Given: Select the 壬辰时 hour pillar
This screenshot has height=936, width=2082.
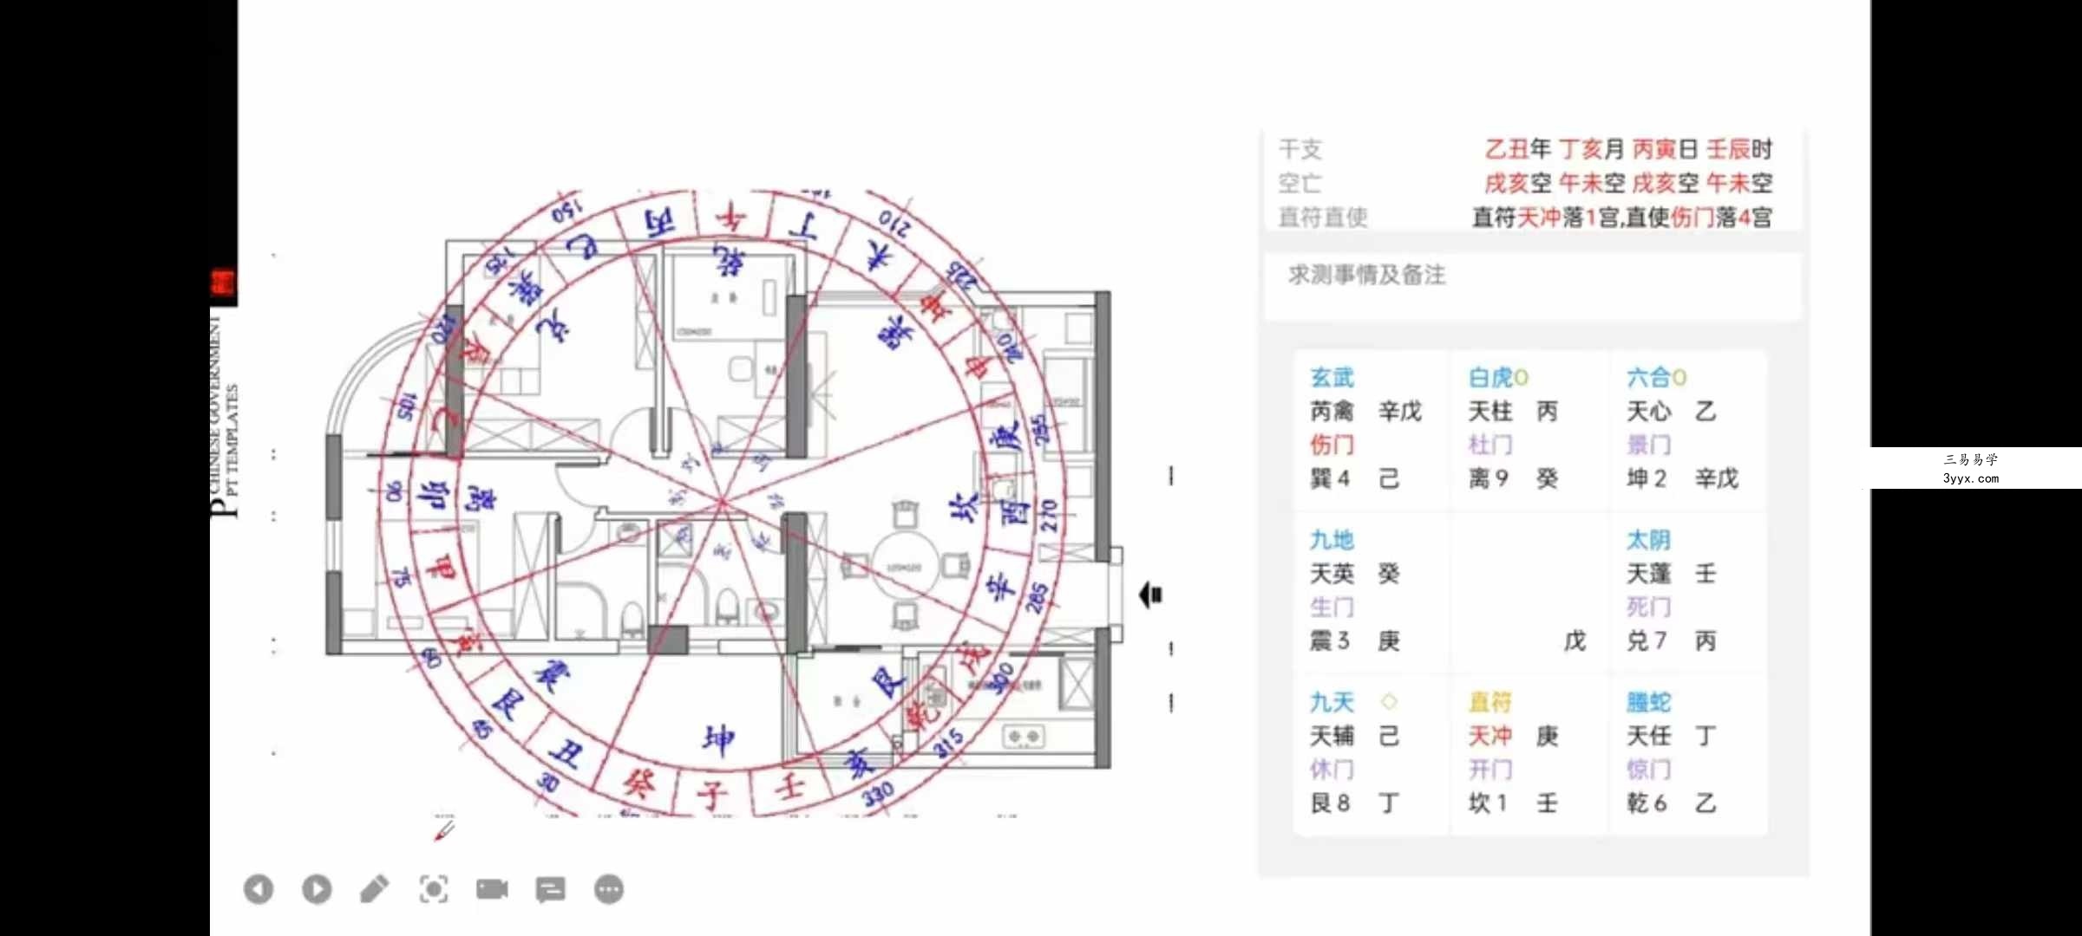Looking at the screenshot, I should (x=1739, y=149).
